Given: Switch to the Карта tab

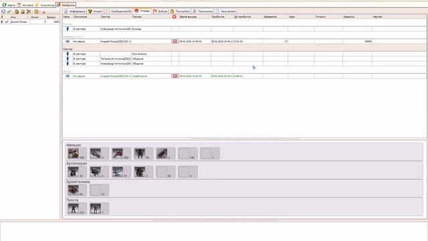Looking at the screenshot, I should (9, 5).
